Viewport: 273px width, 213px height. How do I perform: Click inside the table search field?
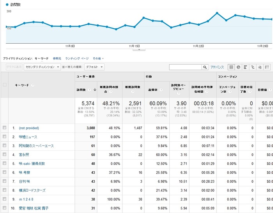click(185, 67)
